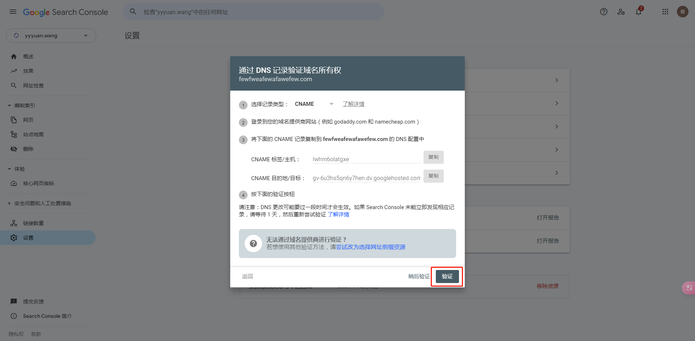Click the 验证 button
Image resolution: width=695 pixels, height=341 pixels.
pos(447,276)
